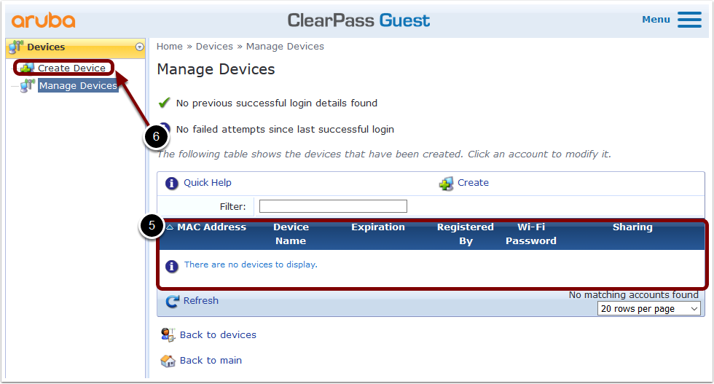This screenshot has height=384, width=714.
Task: Collapse the Devices sidebar panel arrow
Action: click(x=139, y=47)
